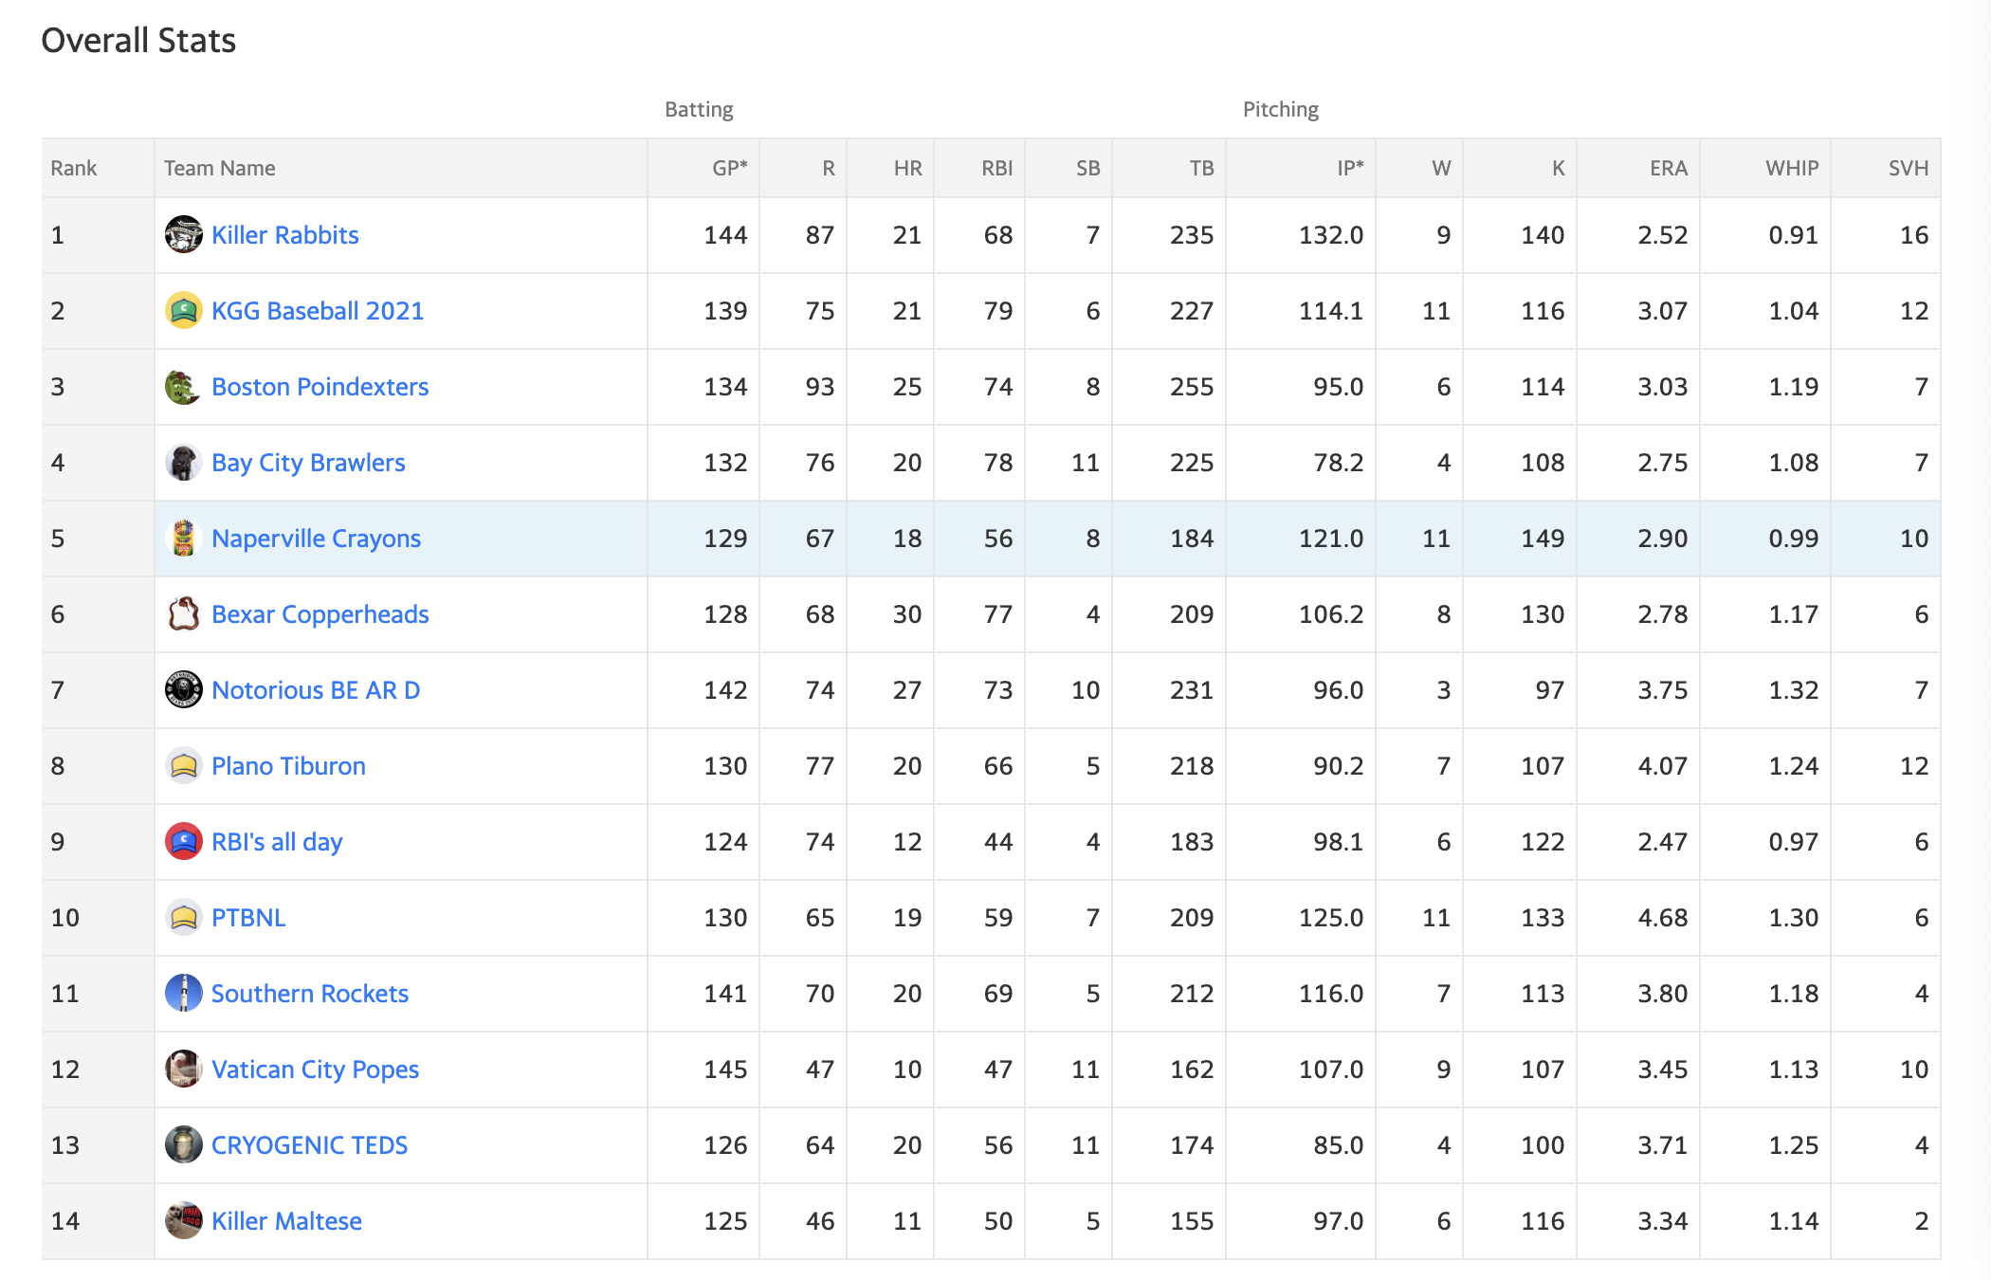Screen dimensions: 1991x1280
Task: Click the Boston Poindexters alligator logo
Action: [x=183, y=386]
